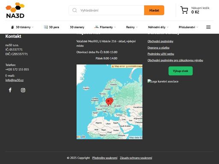Open the shopping cart icon
Screen dimensions: 219x164
pos(184,10)
